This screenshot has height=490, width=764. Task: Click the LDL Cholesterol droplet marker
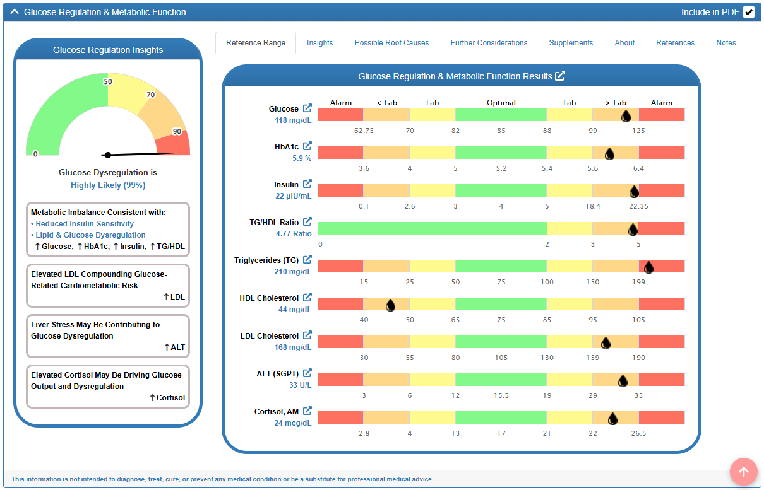[606, 343]
